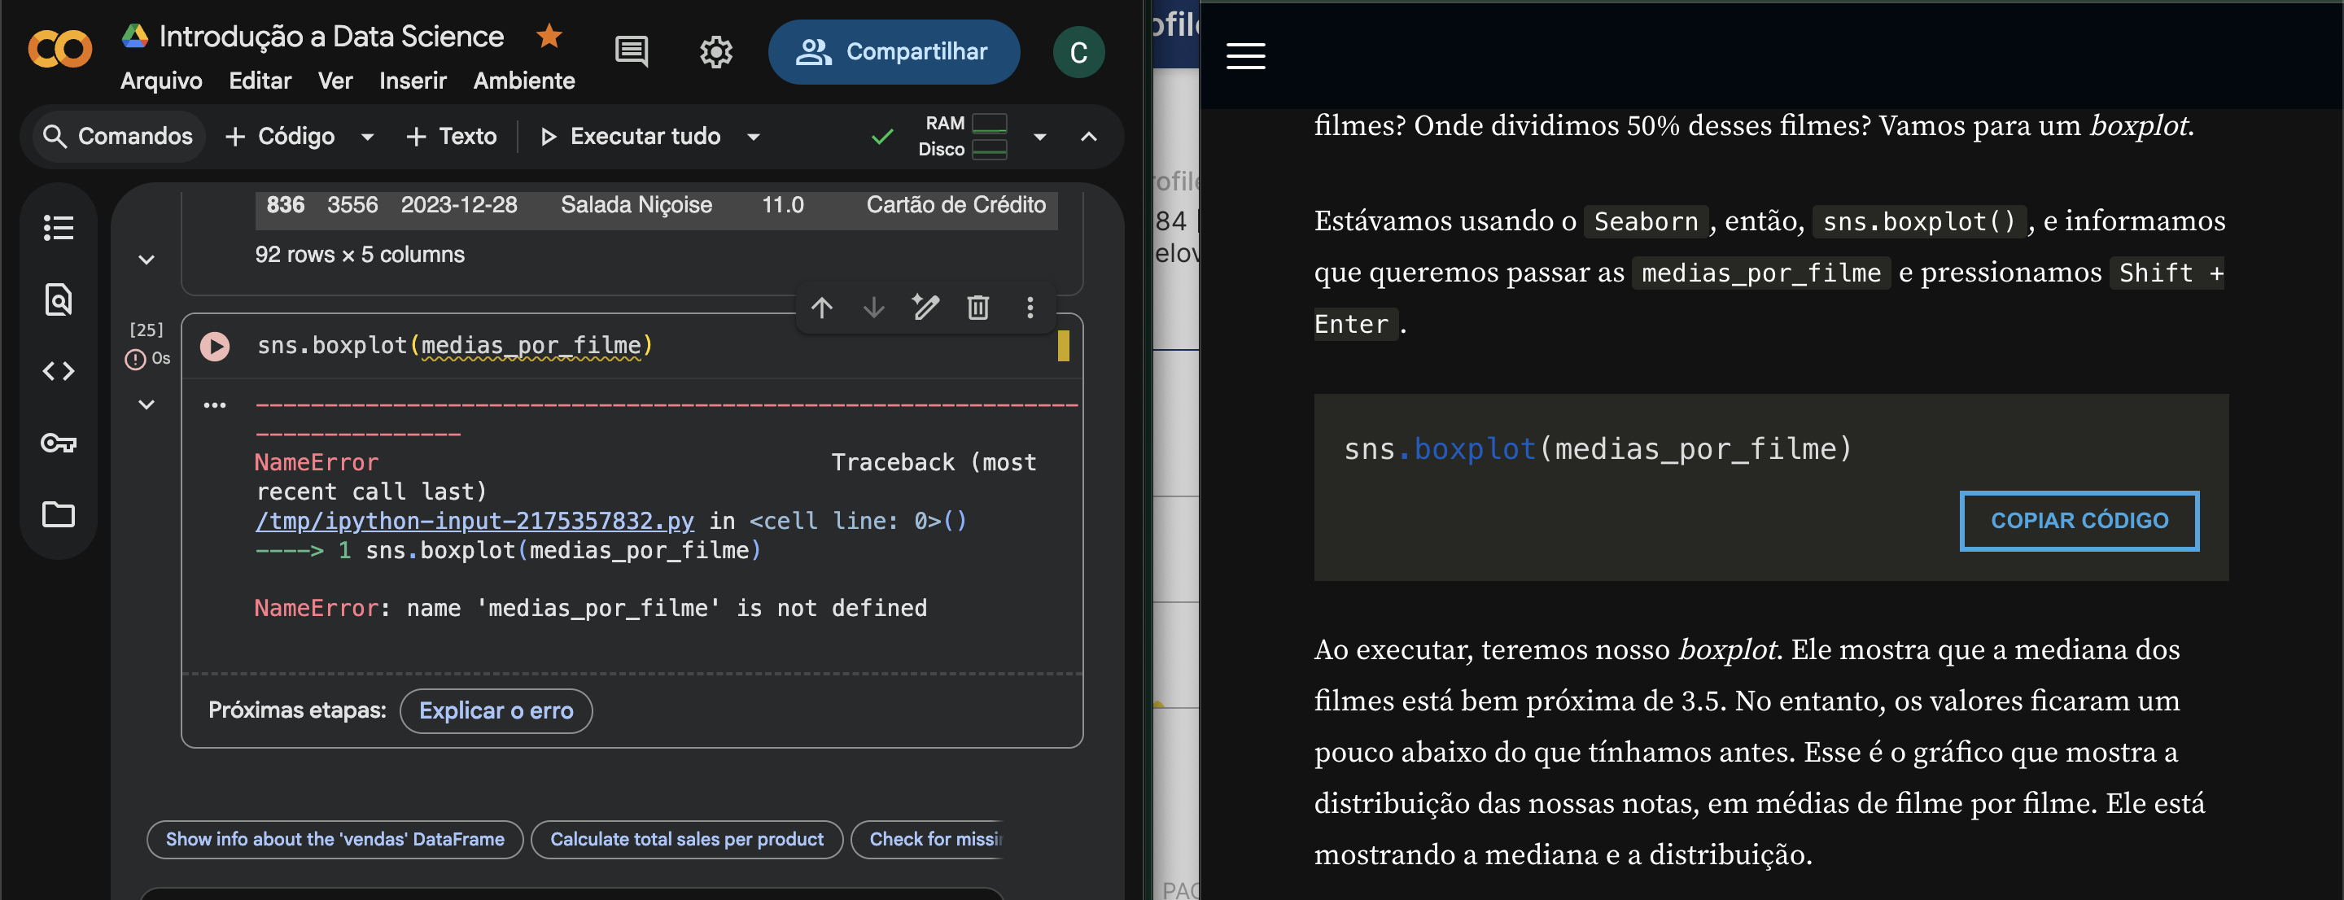This screenshot has height=900, width=2344.
Task: Open the Files browser panel
Action: pyautogui.click(x=59, y=514)
